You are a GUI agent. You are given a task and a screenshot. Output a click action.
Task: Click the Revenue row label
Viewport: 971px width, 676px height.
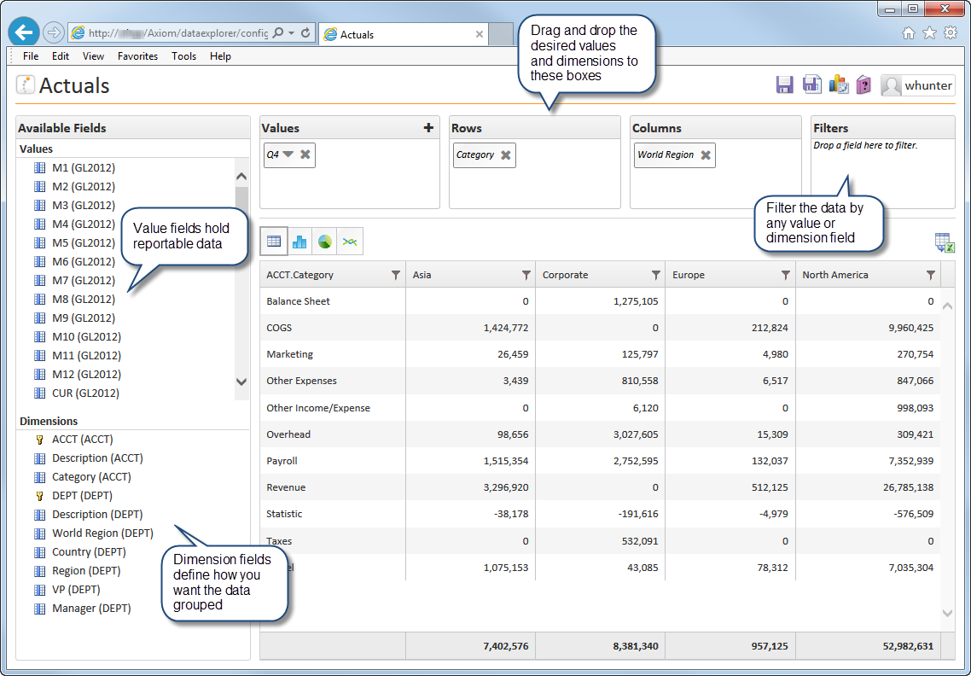coord(286,487)
